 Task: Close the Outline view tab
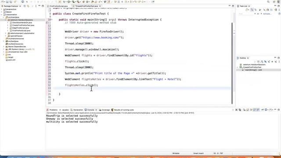click(x=248, y=58)
